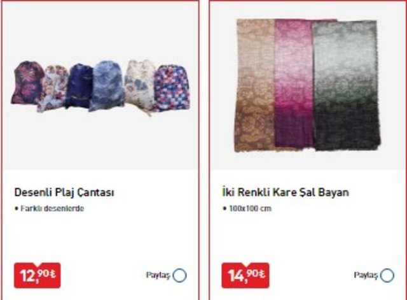
Task: Click Paylaş text under beach bag
Action: (x=158, y=275)
